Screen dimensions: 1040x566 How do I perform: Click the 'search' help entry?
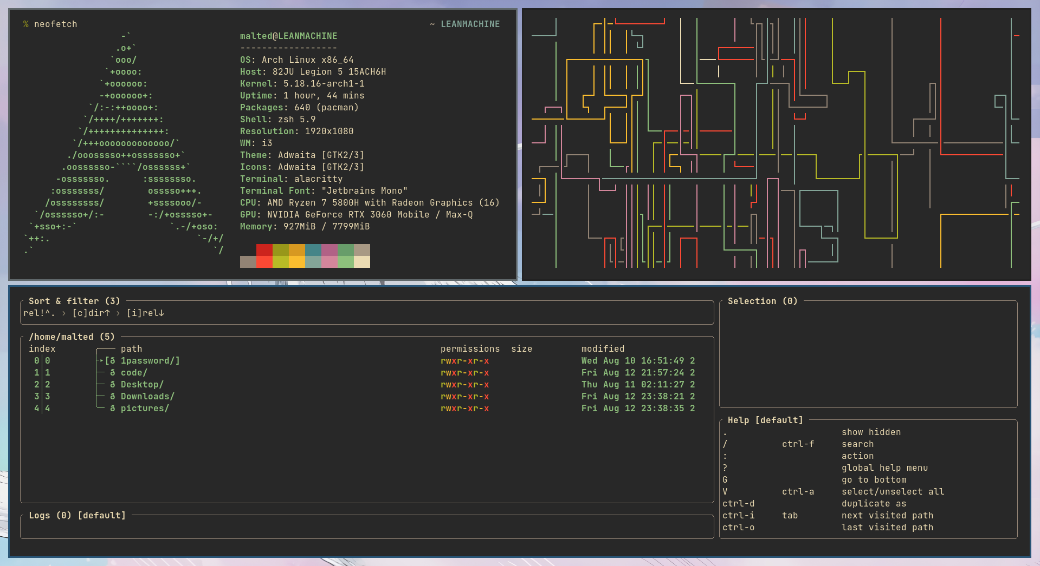(857, 444)
